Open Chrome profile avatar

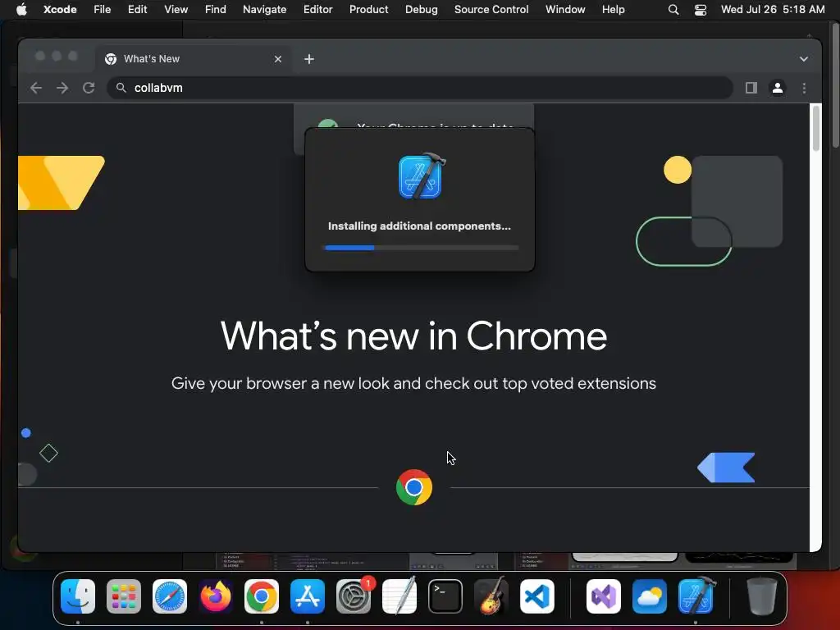(x=778, y=88)
